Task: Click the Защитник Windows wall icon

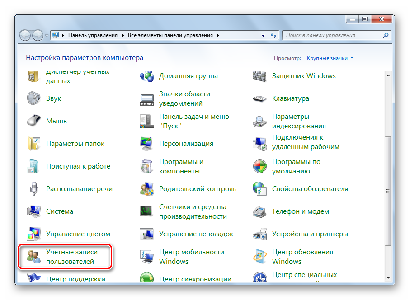Action: coord(260,76)
